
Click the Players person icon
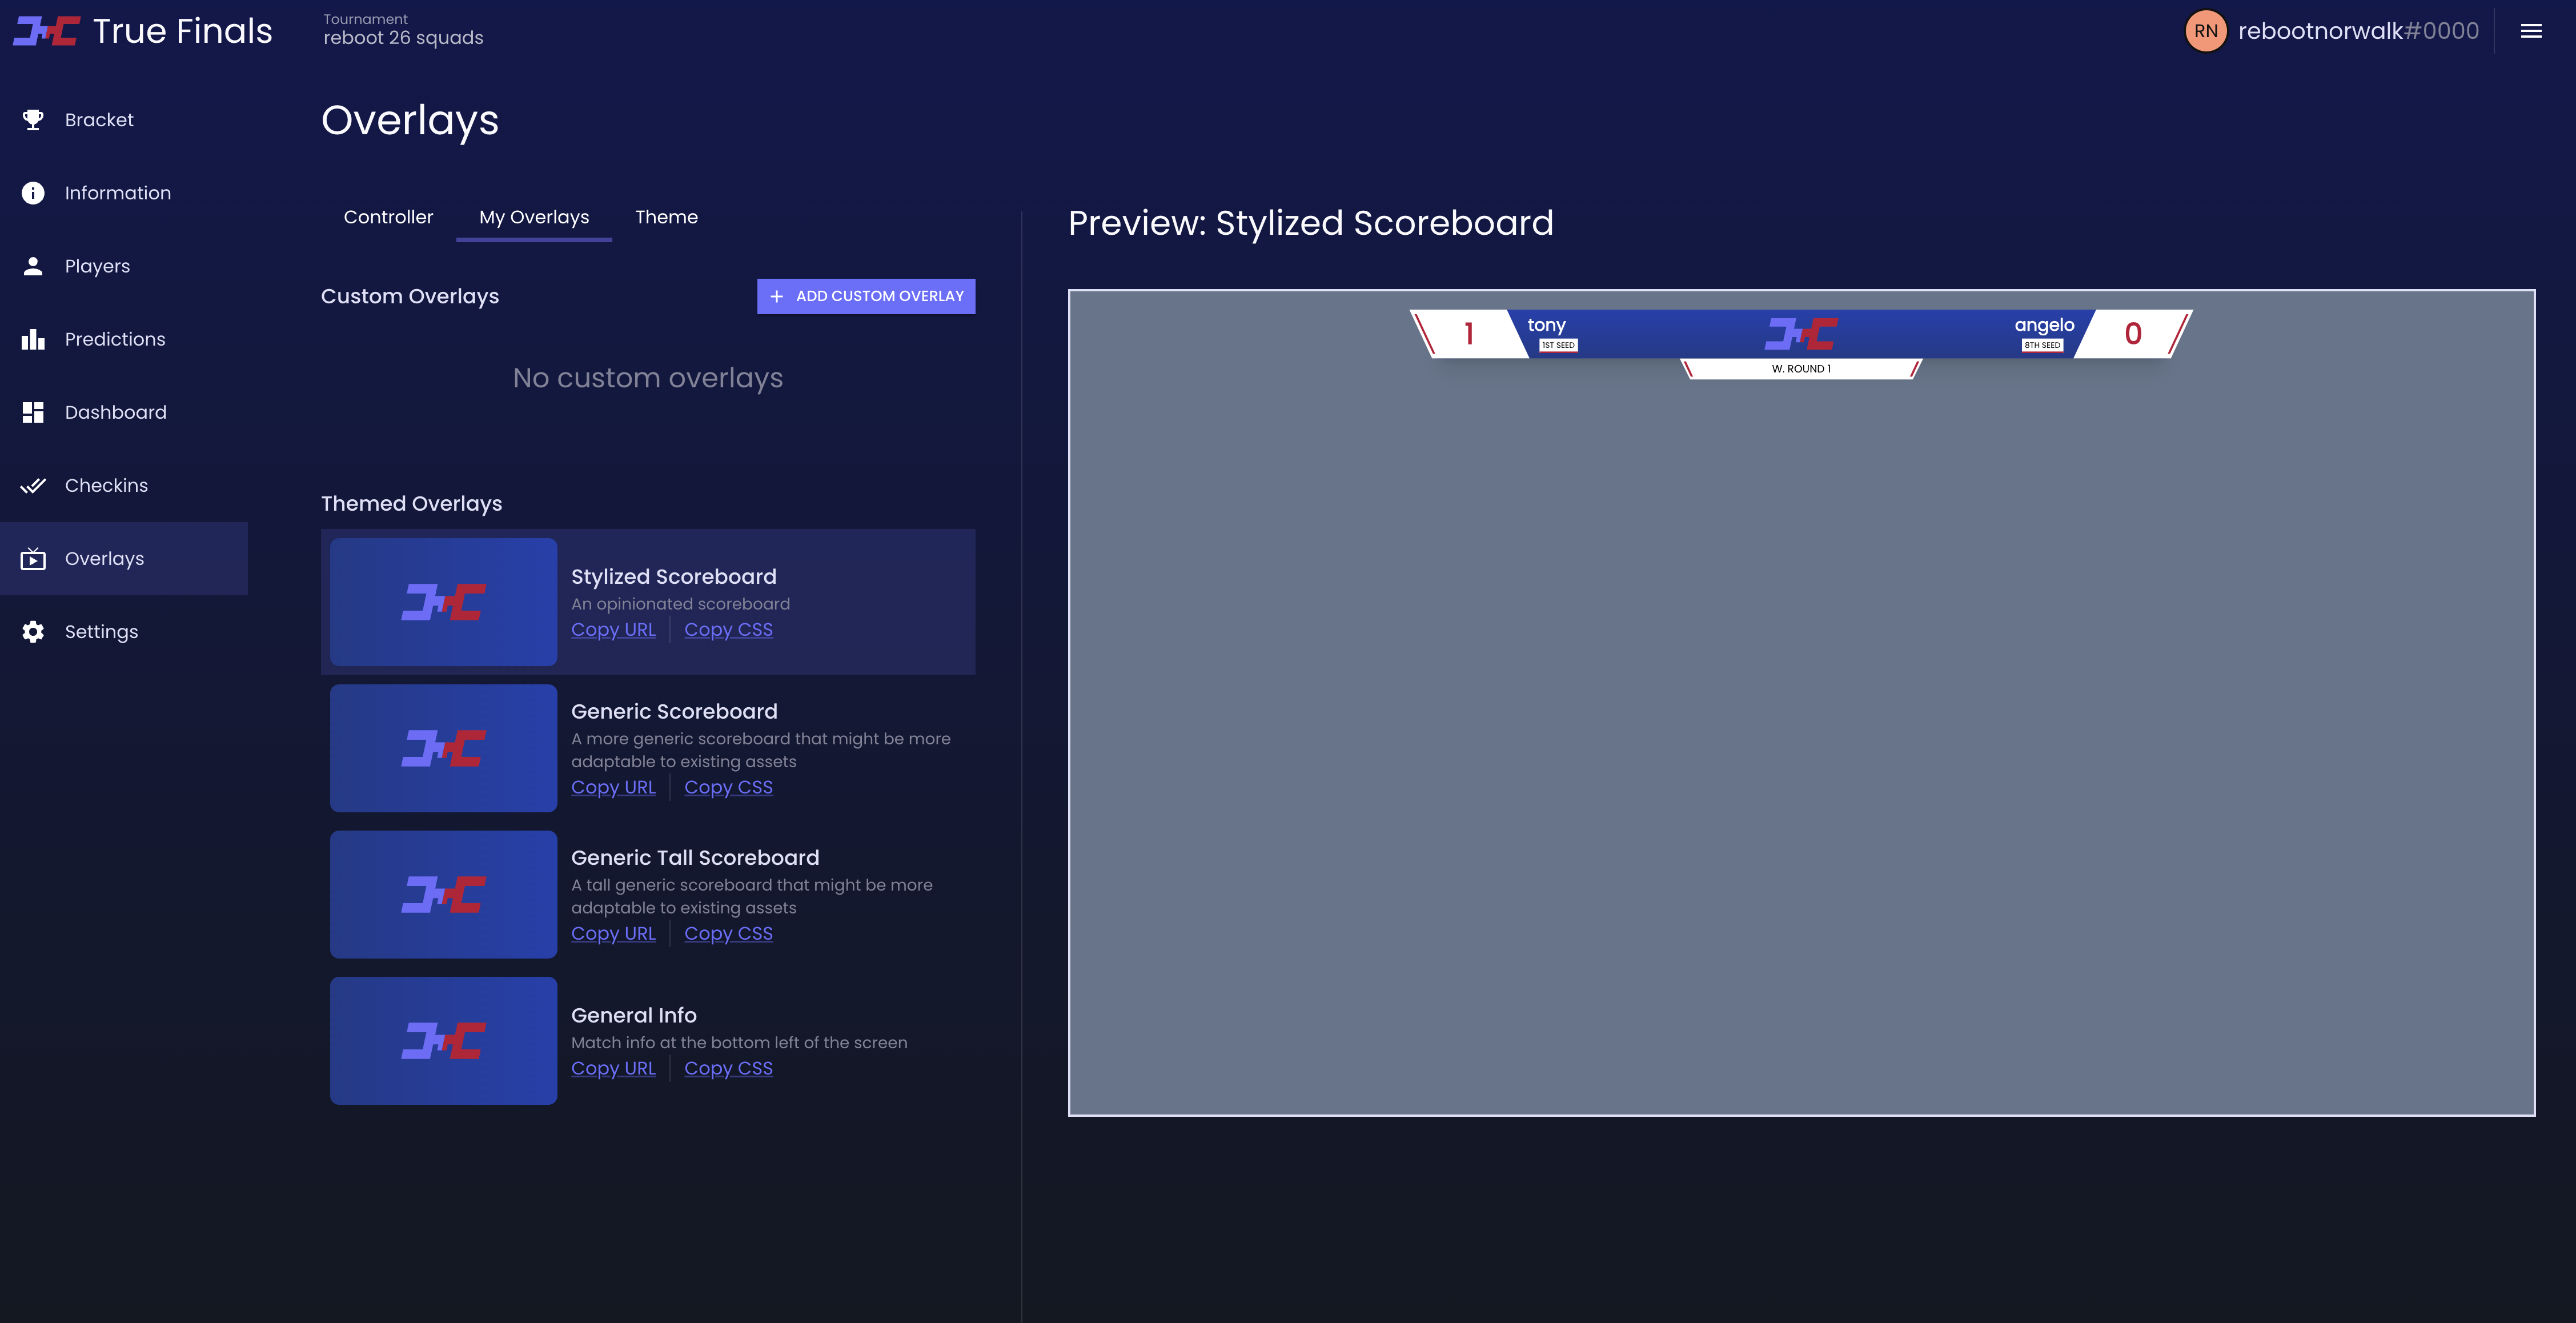pos(33,266)
